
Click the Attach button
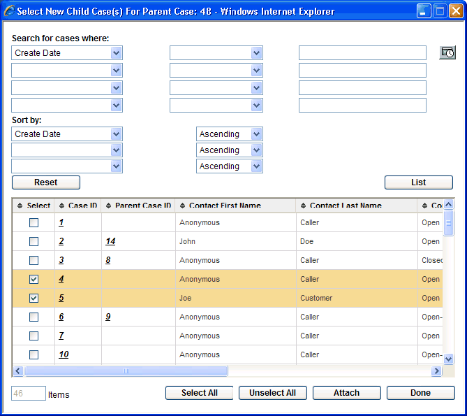347,393
